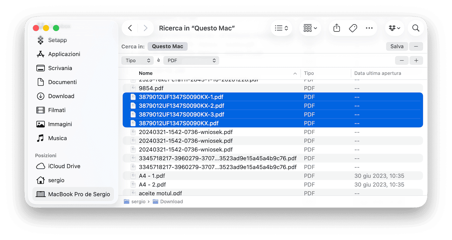Open the sergio home folder in sidebar
This screenshot has height=240, width=452.
(x=51, y=180)
